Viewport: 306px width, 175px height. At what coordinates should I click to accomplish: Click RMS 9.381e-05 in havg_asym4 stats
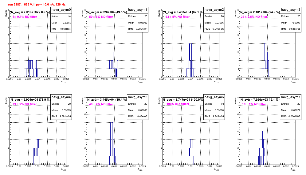tap(61, 117)
